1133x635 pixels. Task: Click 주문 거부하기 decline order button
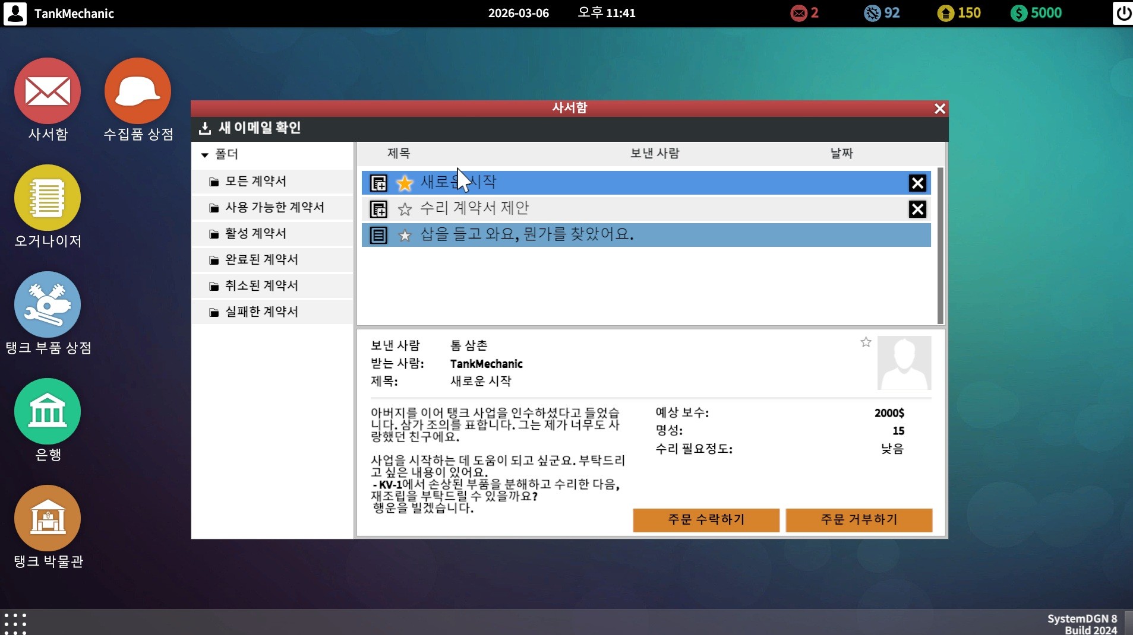tap(859, 520)
